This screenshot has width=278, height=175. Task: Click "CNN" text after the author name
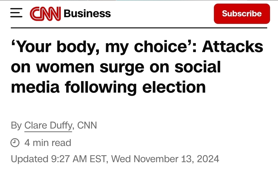click(87, 126)
